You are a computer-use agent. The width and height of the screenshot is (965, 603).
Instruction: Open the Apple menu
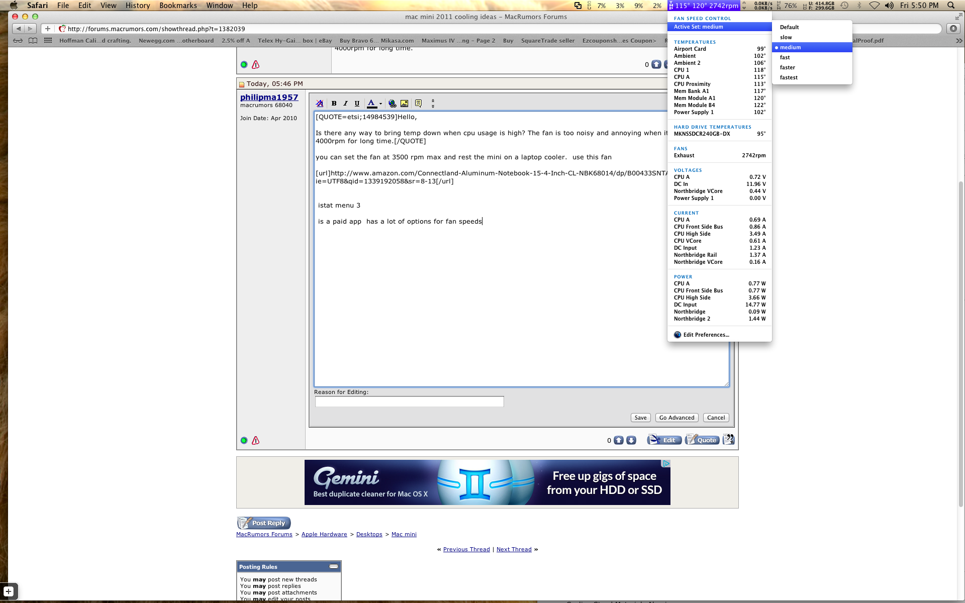14,6
